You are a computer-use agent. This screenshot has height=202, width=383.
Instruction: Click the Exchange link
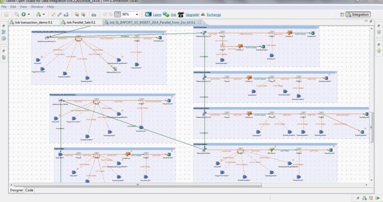pyautogui.click(x=214, y=15)
